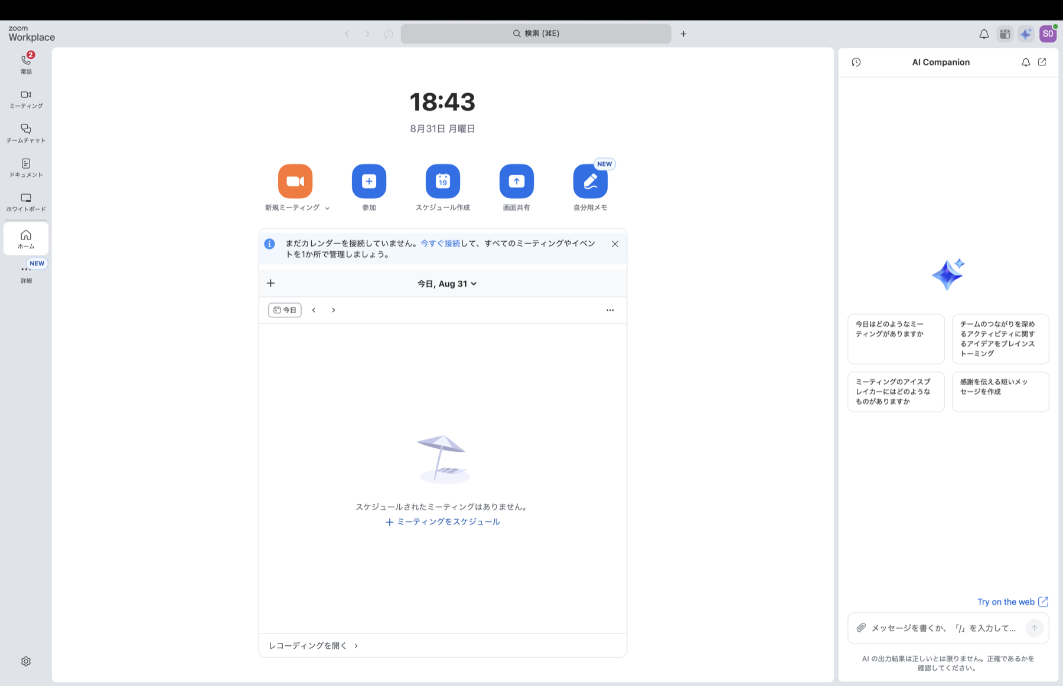Expand レコーディングを開く chevron

point(356,646)
